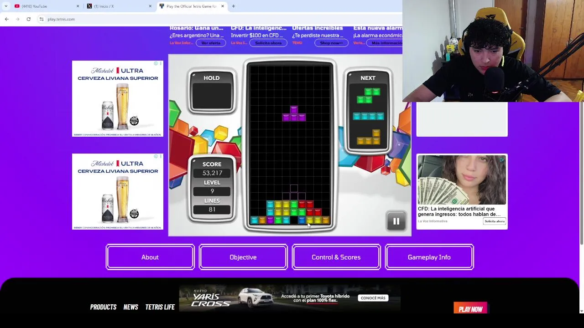Go forward in browser history

pyautogui.click(x=17, y=19)
